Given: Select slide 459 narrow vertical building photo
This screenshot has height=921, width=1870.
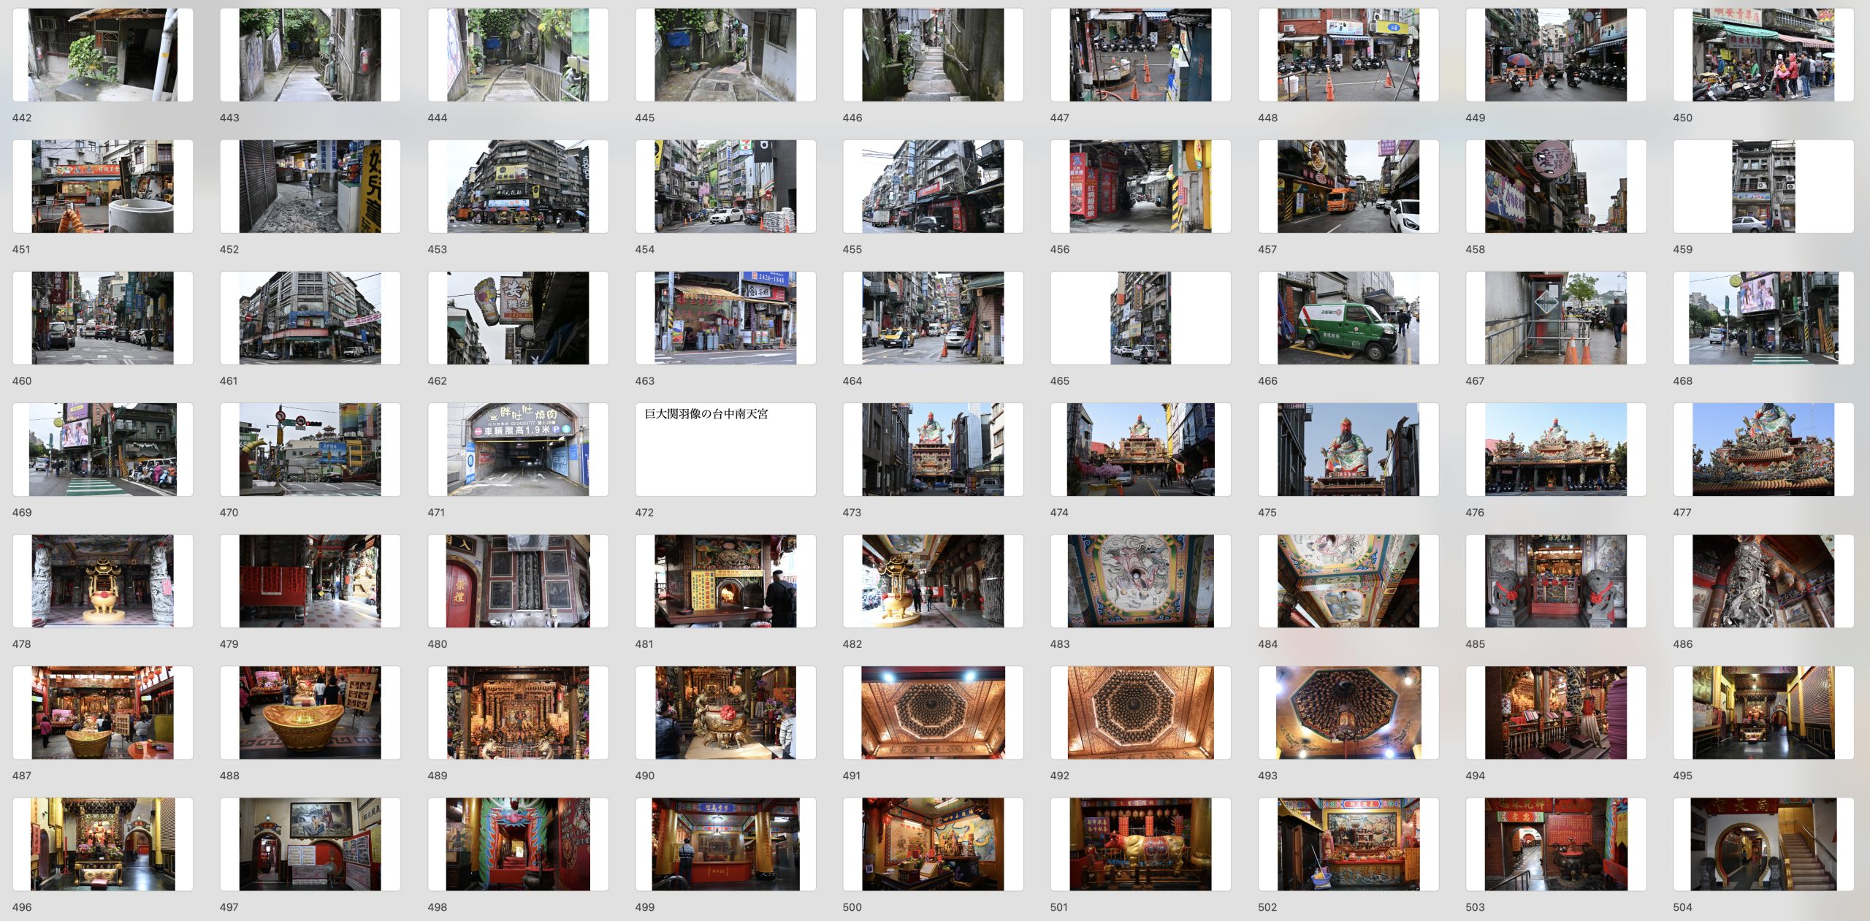Looking at the screenshot, I should [1763, 186].
